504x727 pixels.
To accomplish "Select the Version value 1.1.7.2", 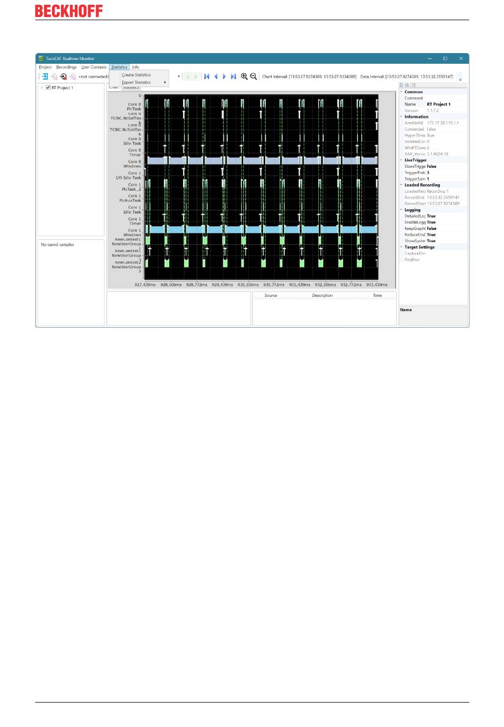I will 433,110.
